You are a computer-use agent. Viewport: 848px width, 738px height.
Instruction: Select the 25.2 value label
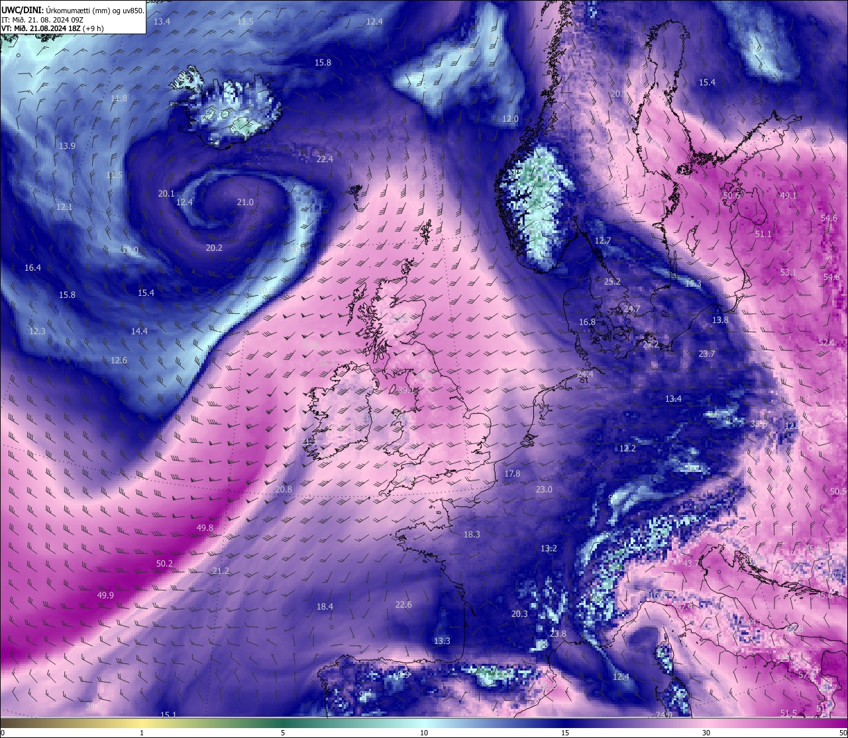coord(613,281)
